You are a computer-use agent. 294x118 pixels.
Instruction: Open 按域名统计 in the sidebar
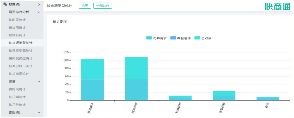tap(17, 35)
